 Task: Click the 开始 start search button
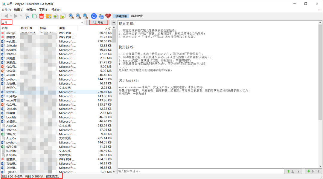coord(99,22)
